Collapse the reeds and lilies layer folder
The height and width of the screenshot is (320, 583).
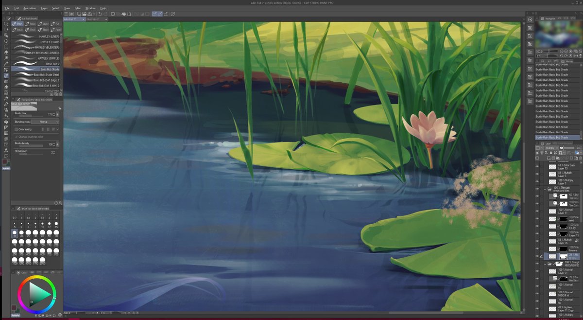coord(546,189)
